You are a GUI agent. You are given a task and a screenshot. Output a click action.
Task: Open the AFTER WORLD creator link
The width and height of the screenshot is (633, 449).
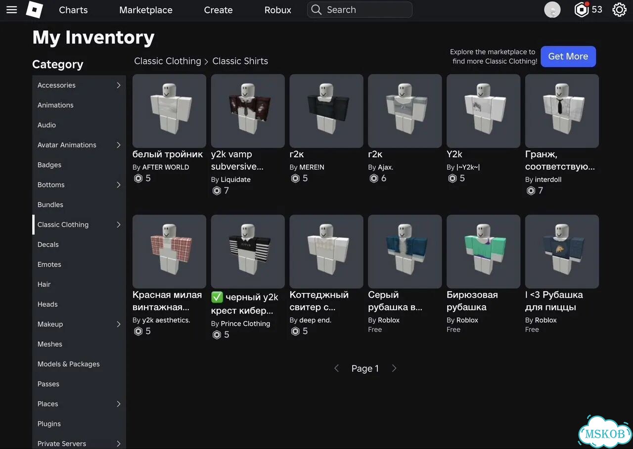coord(166,167)
